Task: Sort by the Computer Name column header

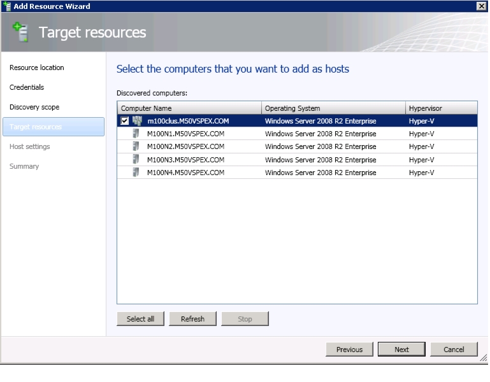Action: 189,108
